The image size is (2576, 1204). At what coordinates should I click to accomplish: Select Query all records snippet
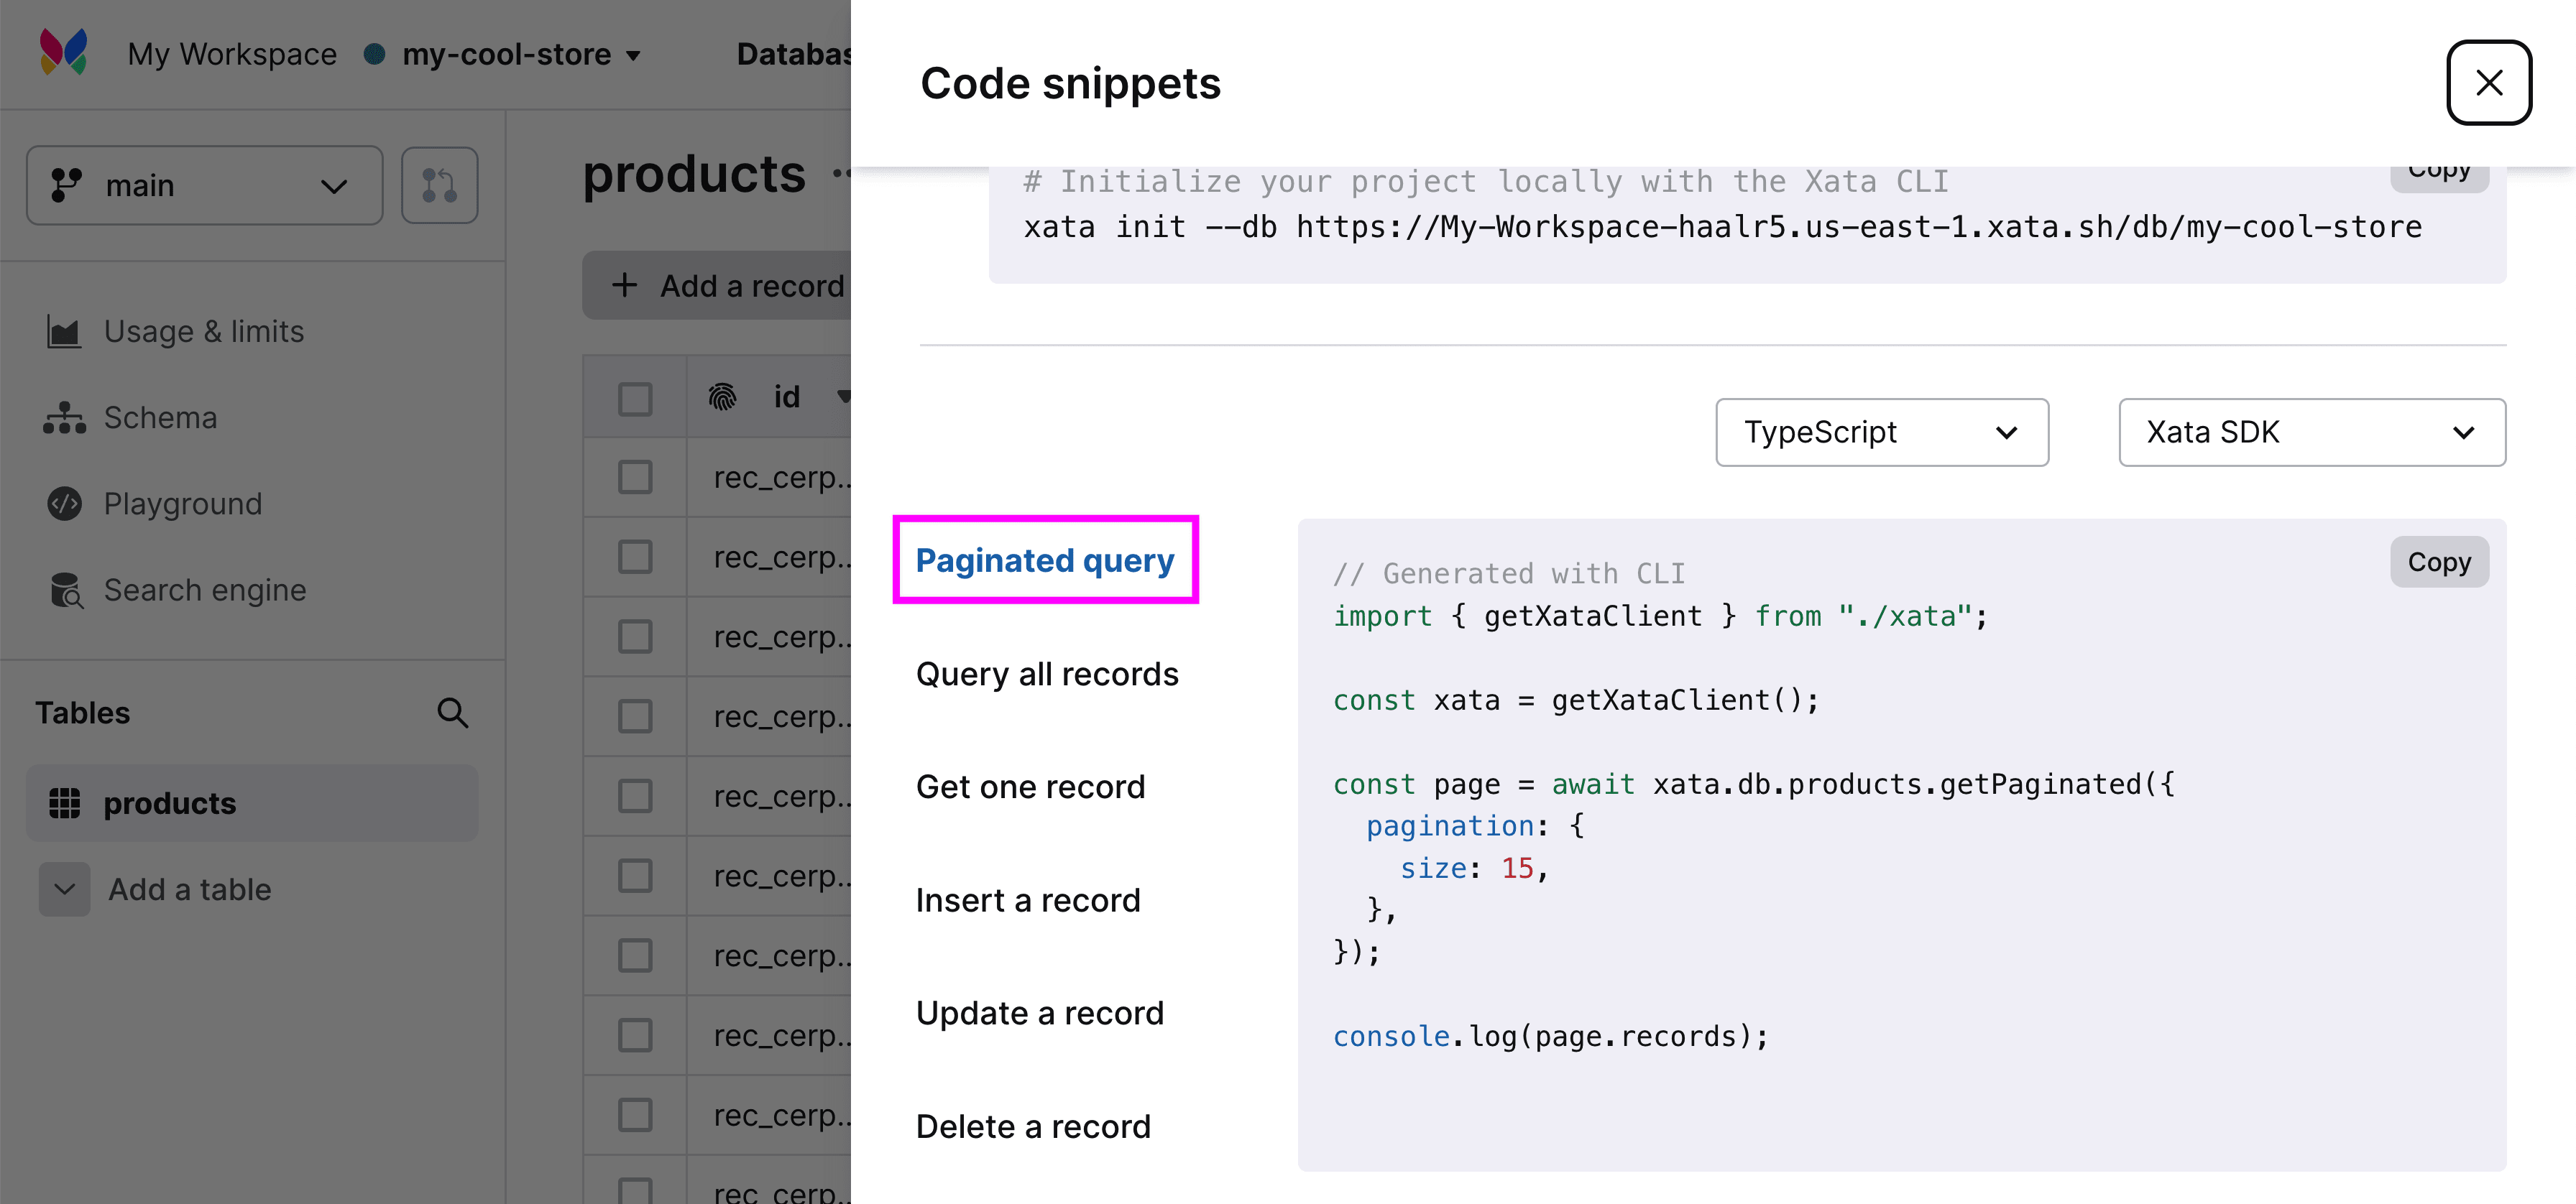click(1047, 675)
